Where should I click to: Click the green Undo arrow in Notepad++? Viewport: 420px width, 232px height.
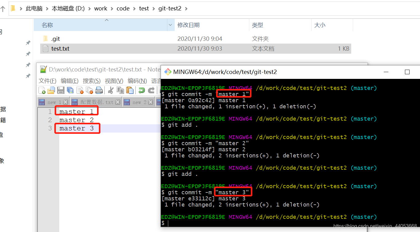[x=142, y=90]
